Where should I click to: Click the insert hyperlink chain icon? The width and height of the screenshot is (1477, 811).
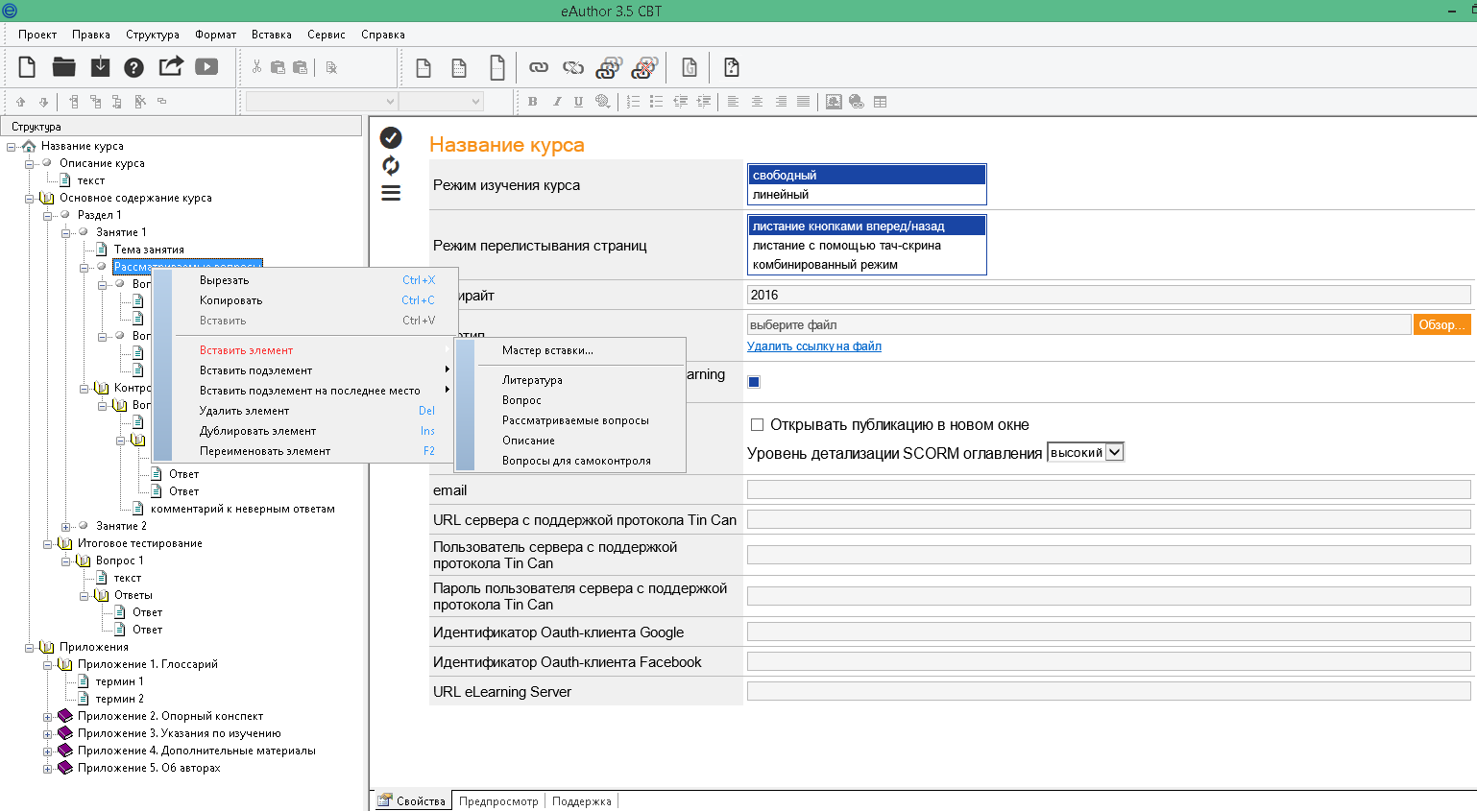[x=539, y=67]
